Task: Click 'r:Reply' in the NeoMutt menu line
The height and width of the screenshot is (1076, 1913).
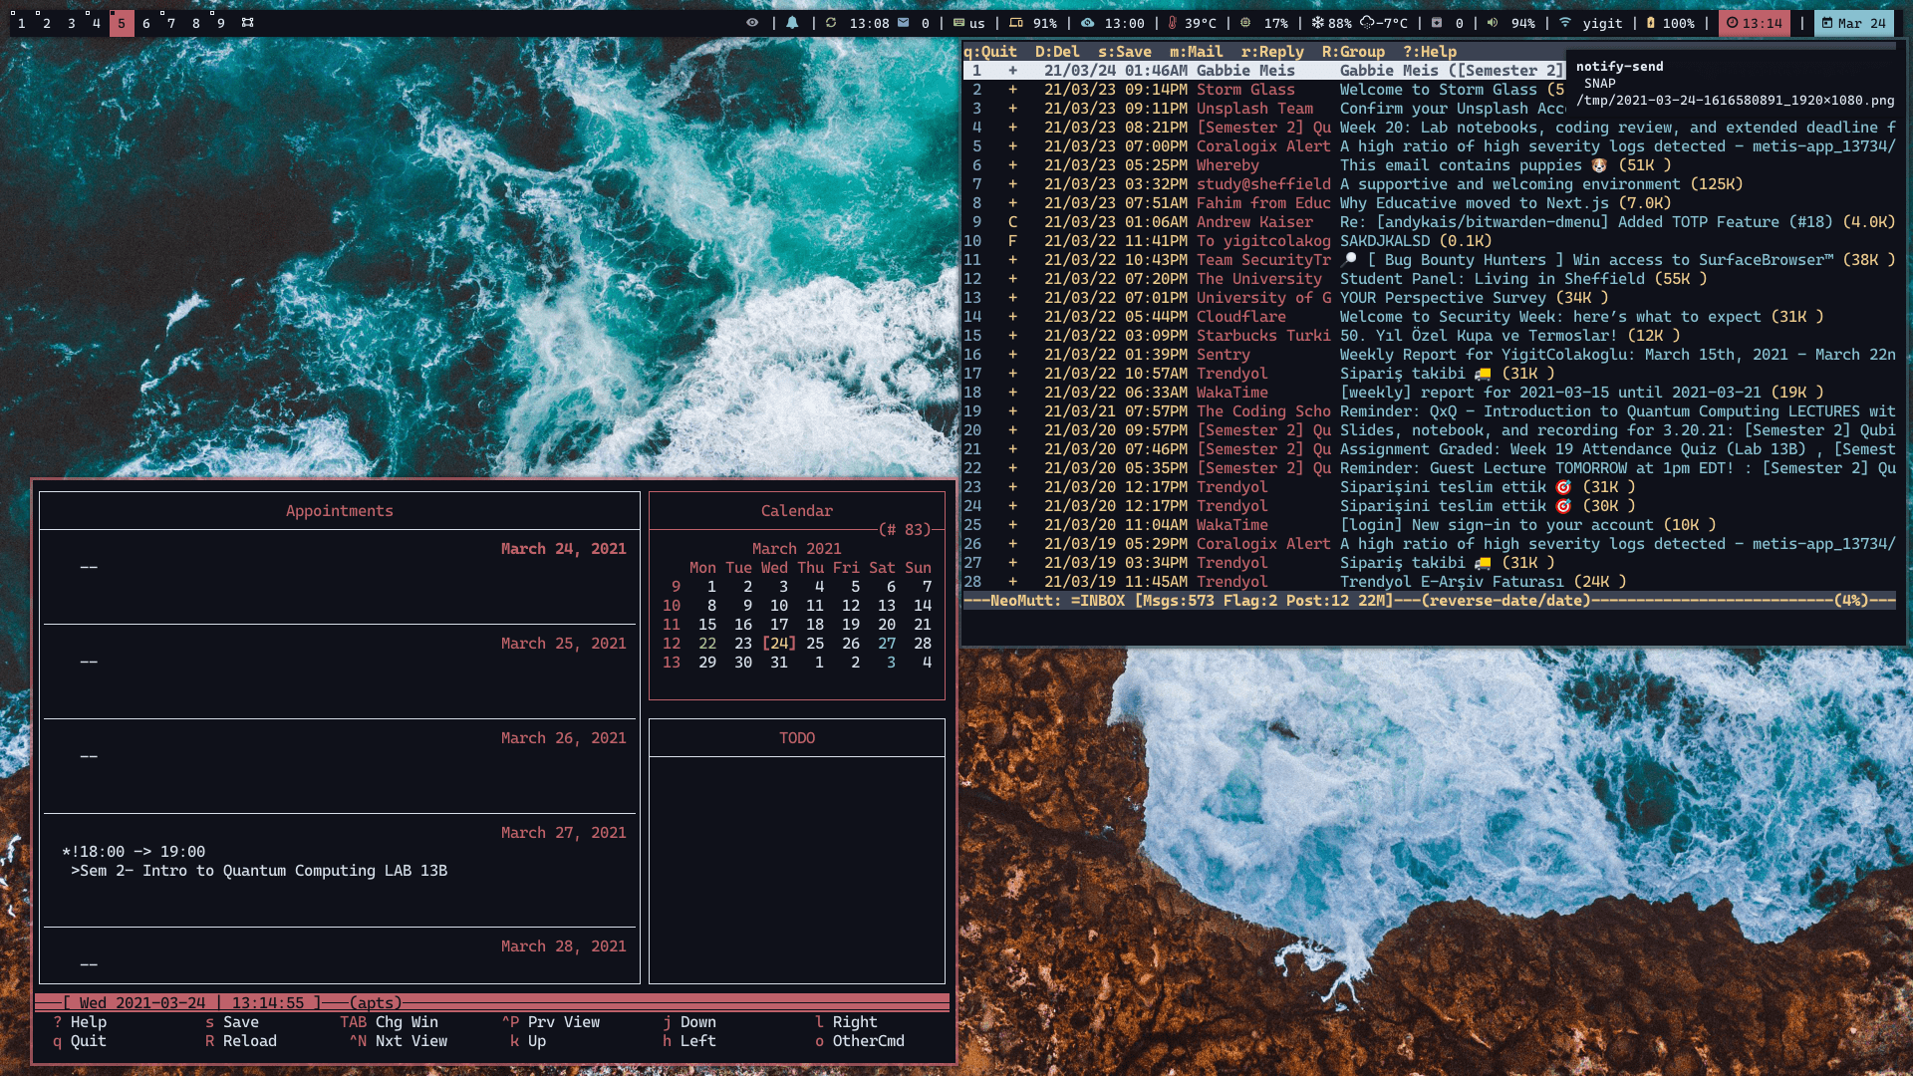Action: pos(1272,52)
